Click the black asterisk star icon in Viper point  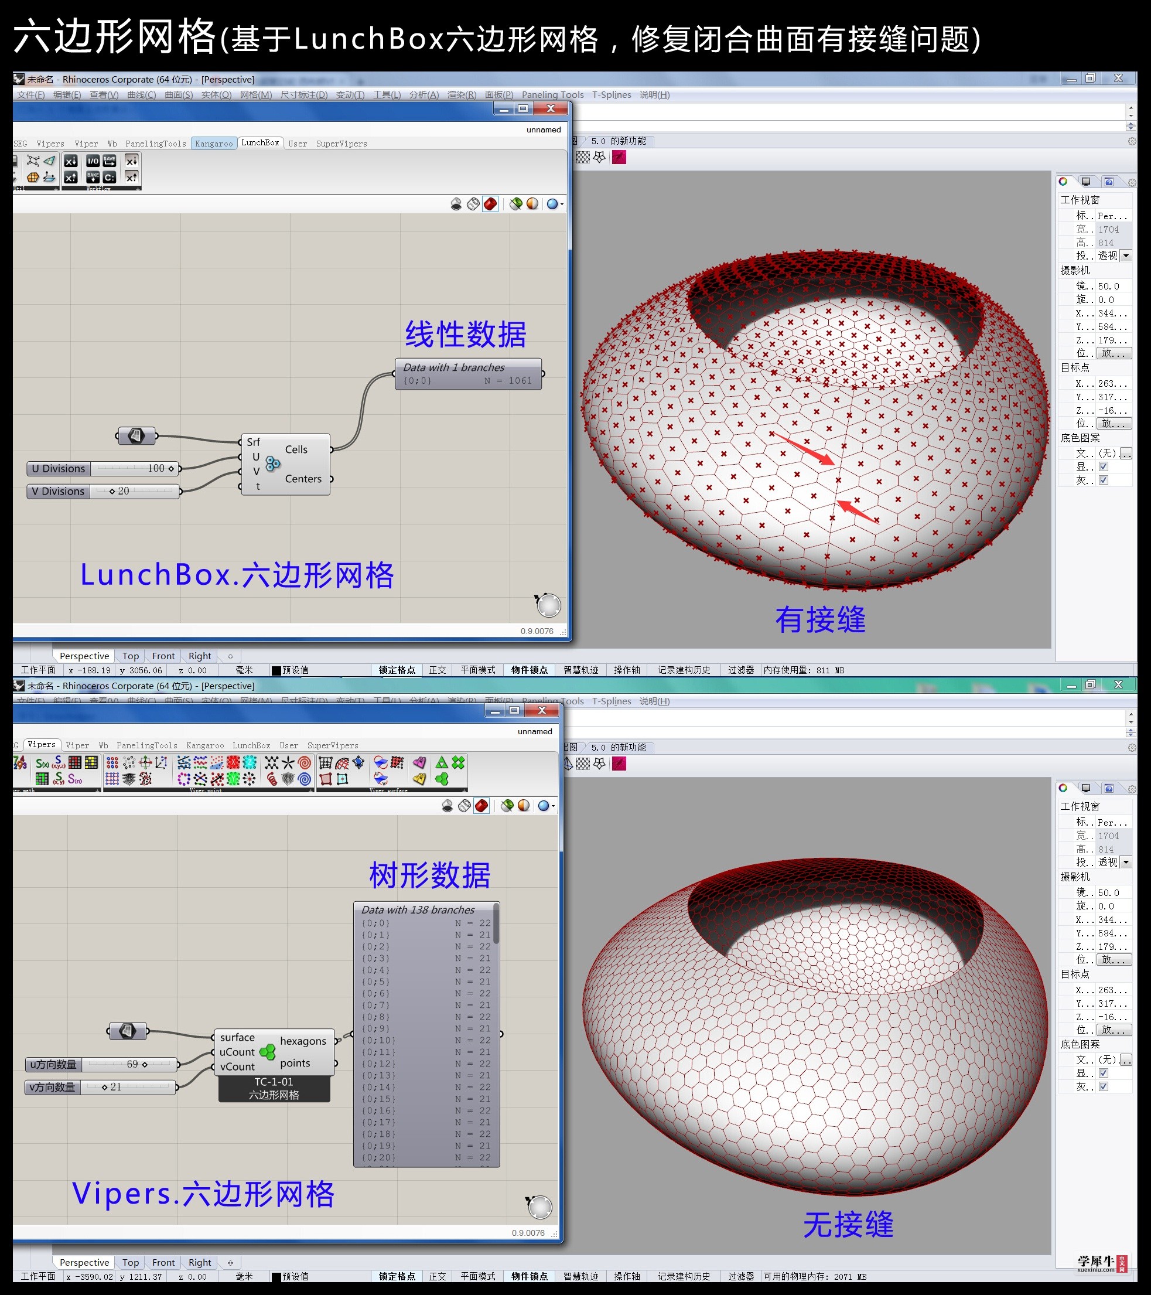288,764
